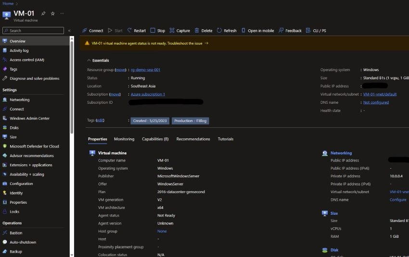Stop the virtual machine from the toolbar
The width and height of the screenshot is (409, 257).
(157, 30)
